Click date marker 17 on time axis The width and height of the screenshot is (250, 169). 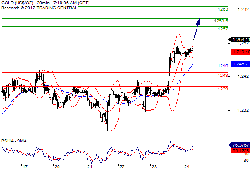25,167
